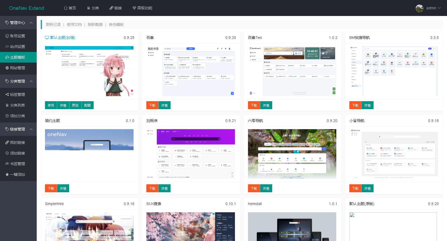
Task: Open 添加分类 via the plus icon
Action: [7, 116]
